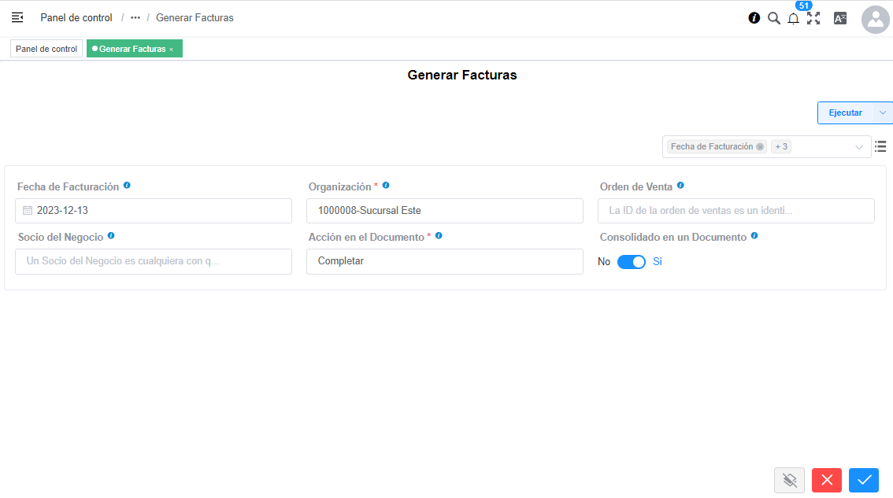Click the Ejecutar button
The image size is (893, 498).
(x=845, y=113)
